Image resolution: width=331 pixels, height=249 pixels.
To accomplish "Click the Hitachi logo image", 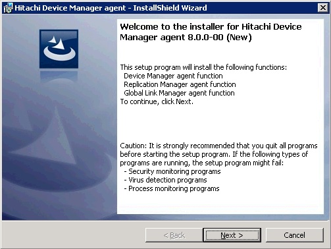I will [59, 49].
